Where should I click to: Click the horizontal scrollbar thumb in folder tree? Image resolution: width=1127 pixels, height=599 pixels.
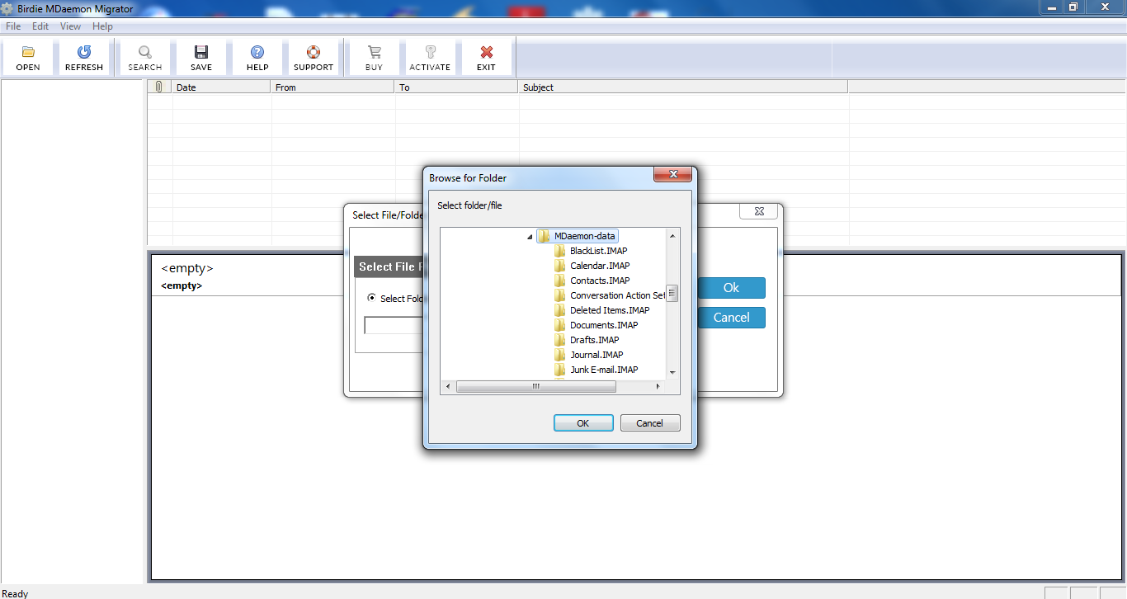pos(536,386)
